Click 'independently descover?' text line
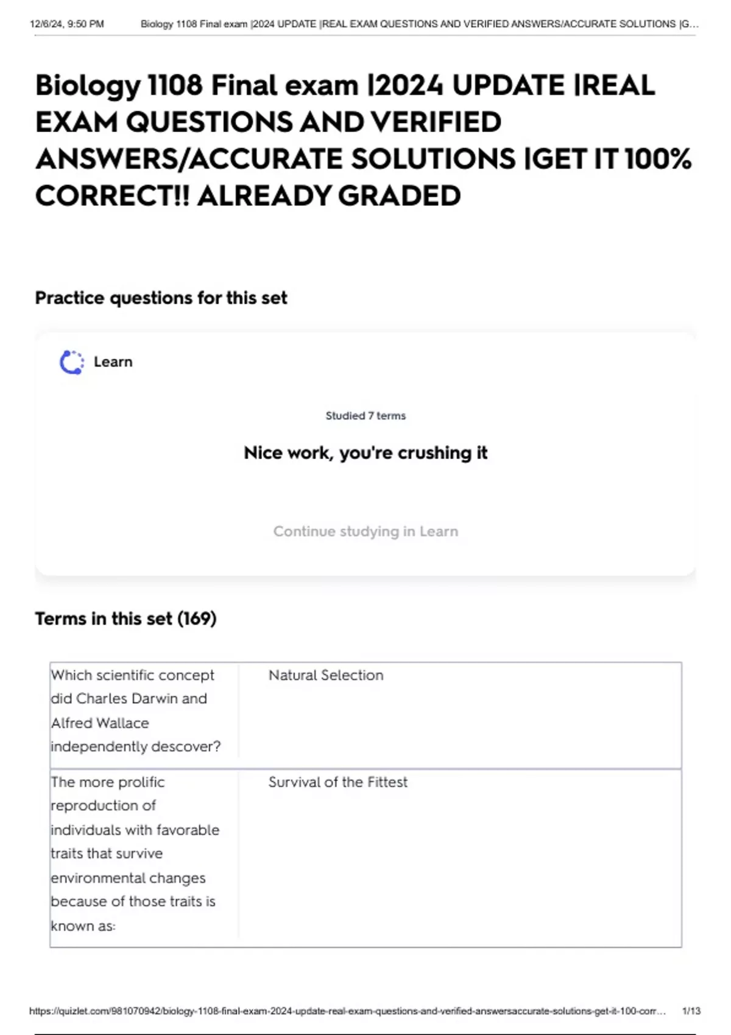Viewport: 731px width, 1035px height. pyautogui.click(x=135, y=746)
